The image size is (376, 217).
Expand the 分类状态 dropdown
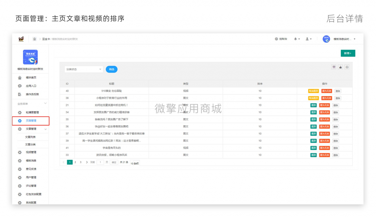[x=84, y=69]
